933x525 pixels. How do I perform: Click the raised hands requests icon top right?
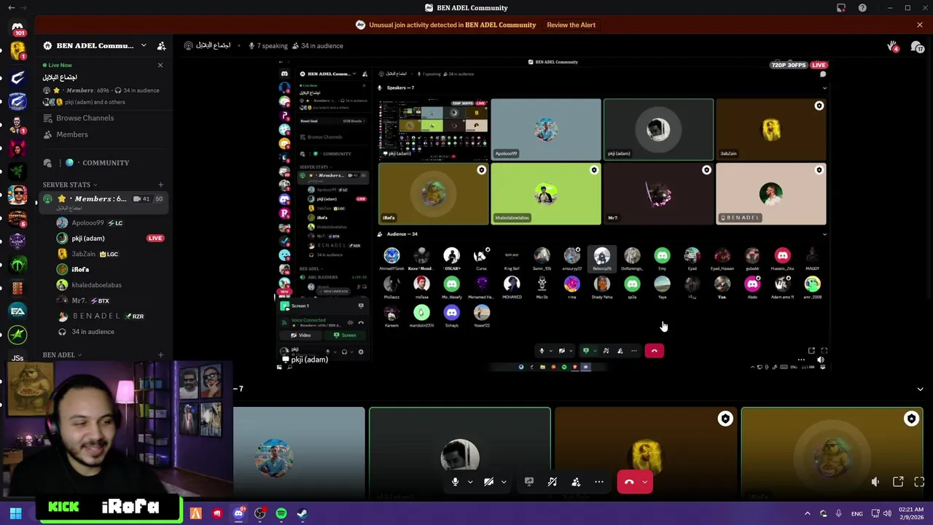pos(892,47)
